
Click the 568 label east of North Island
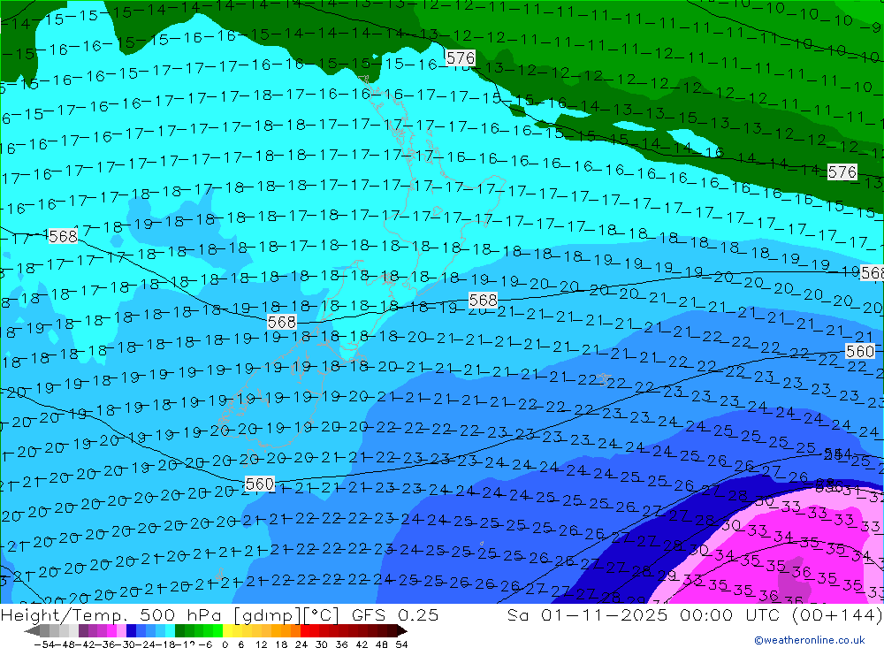coord(484,300)
